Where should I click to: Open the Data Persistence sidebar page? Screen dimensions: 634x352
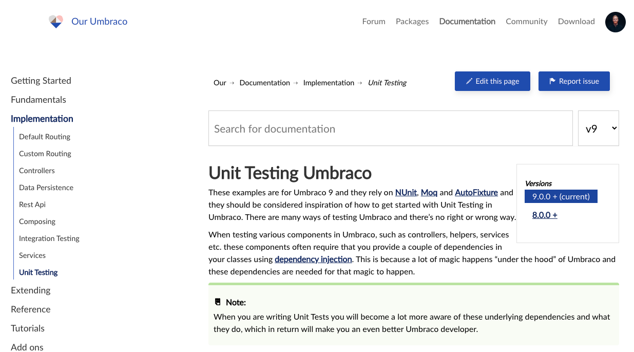(x=46, y=188)
